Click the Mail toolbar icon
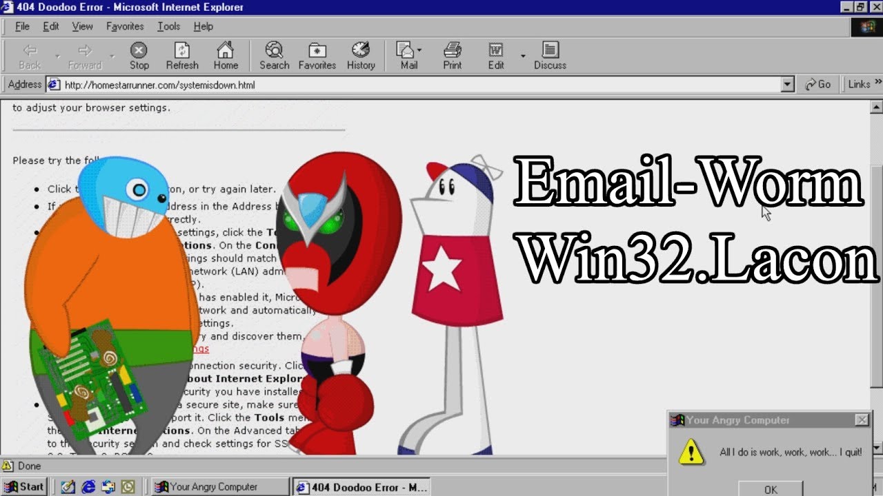Image resolution: width=883 pixels, height=496 pixels. [x=408, y=56]
